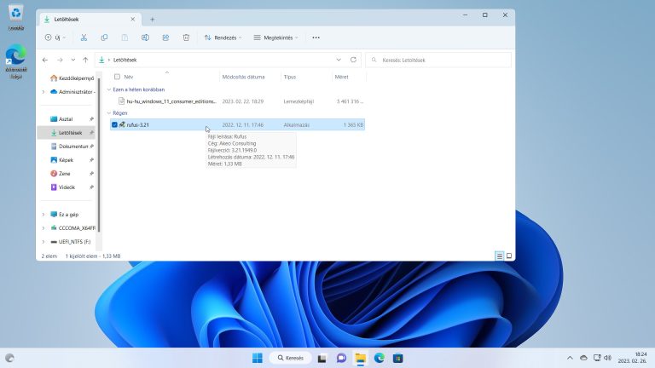Click the weather widget on the taskbar

10,358
